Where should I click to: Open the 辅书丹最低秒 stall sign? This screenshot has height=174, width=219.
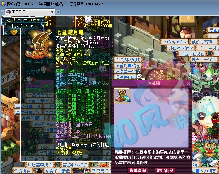(x=34, y=159)
